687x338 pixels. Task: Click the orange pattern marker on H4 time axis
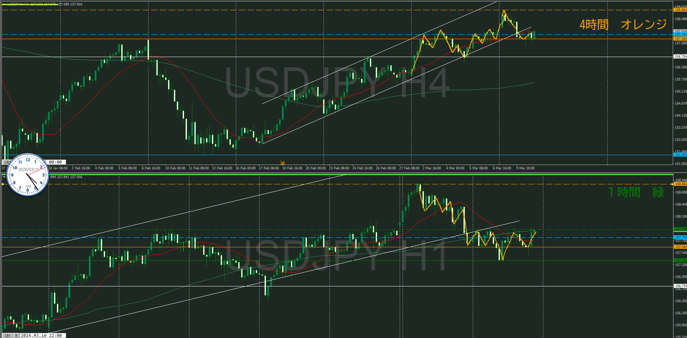[x=283, y=163]
